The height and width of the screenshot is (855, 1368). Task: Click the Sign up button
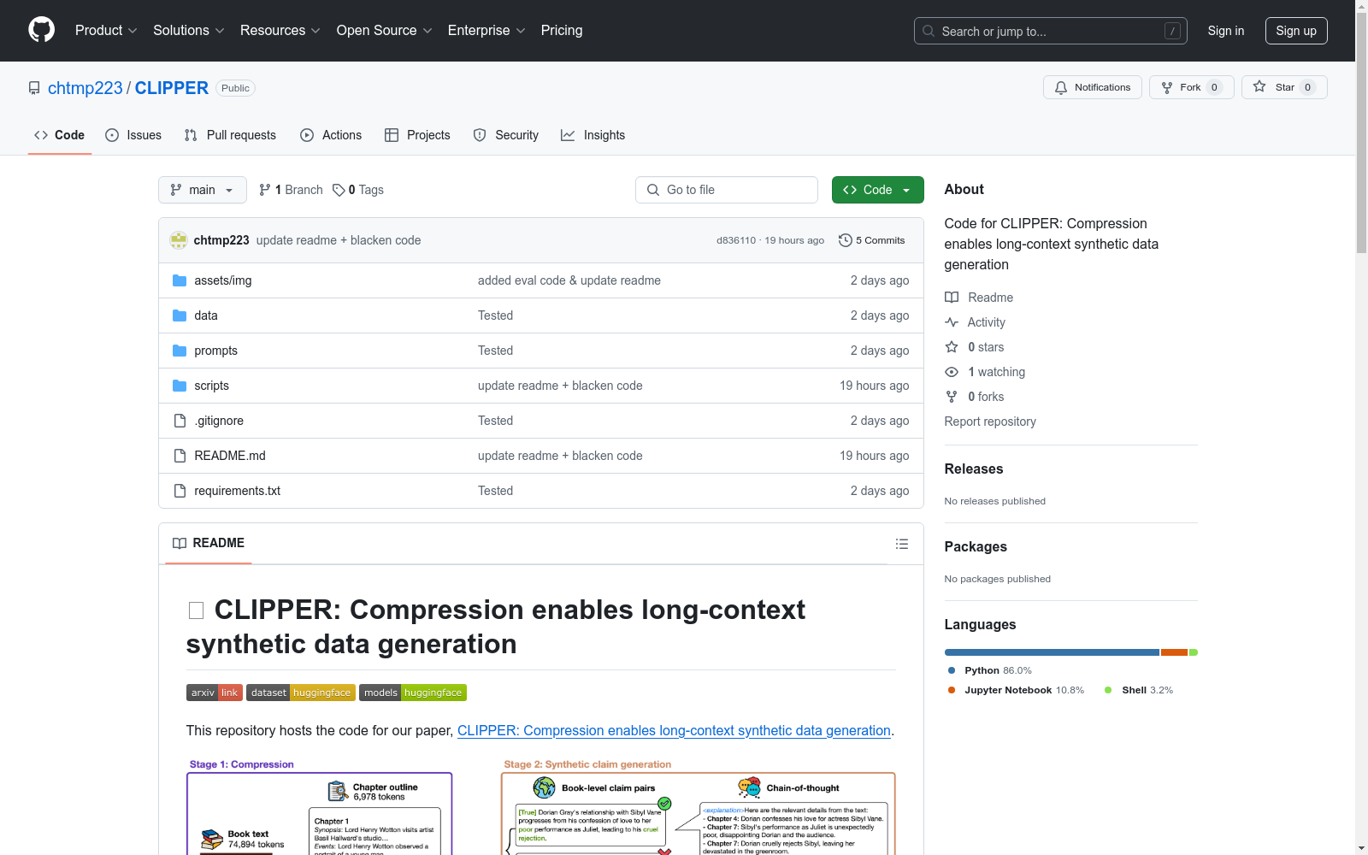pos(1296,31)
